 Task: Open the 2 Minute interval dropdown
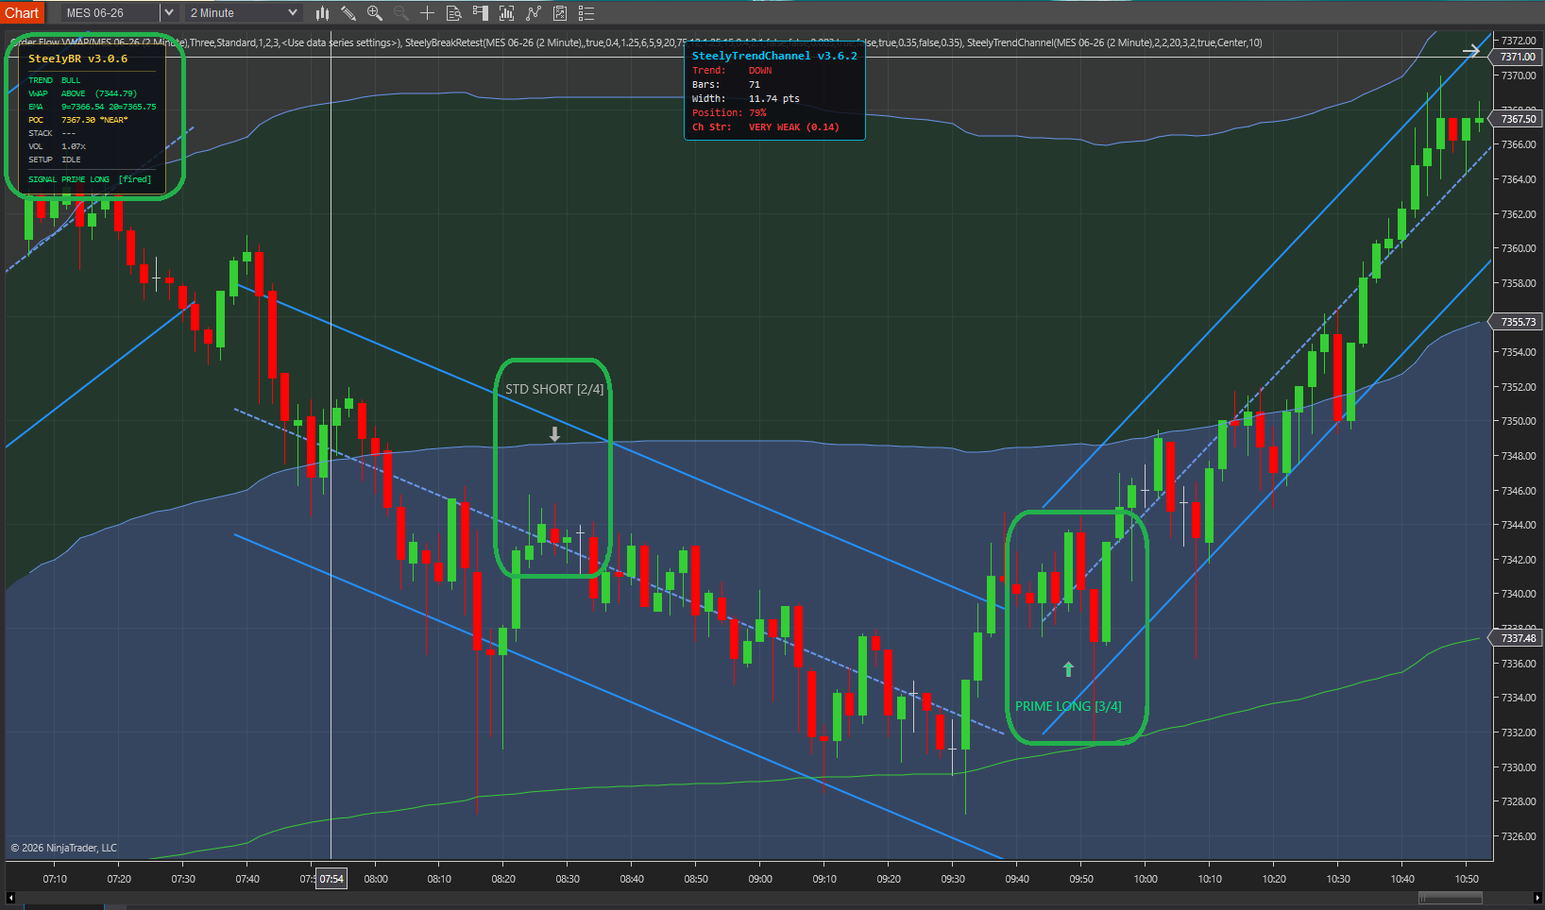coord(243,13)
